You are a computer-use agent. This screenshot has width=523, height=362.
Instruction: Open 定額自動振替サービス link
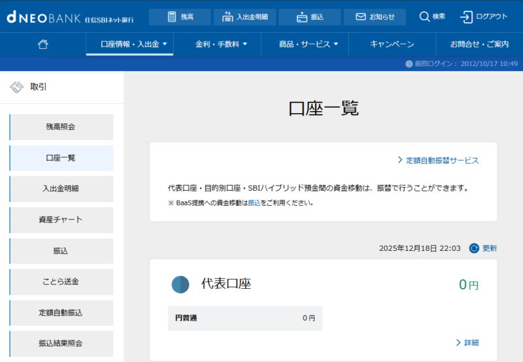coord(442,160)
